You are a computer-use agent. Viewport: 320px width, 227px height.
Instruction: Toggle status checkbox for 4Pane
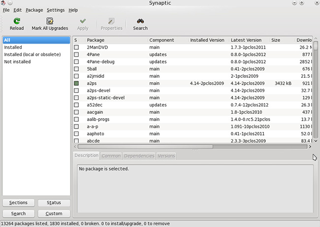click(x=76, y=55)
